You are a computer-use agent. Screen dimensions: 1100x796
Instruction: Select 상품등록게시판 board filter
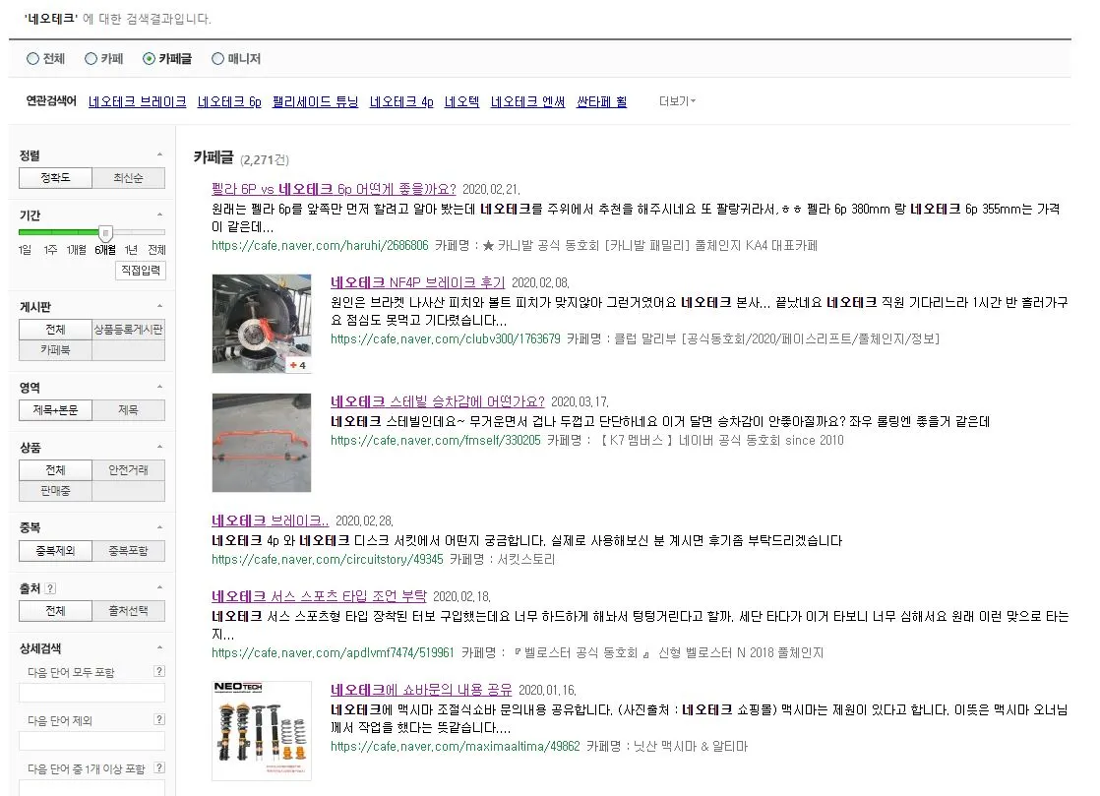[128, 330]
